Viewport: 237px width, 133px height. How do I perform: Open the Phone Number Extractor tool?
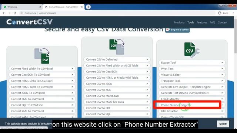192,105
